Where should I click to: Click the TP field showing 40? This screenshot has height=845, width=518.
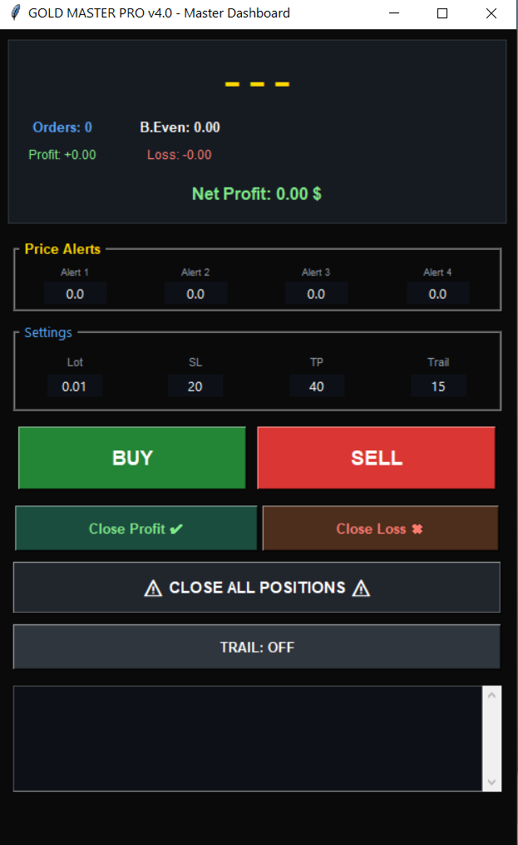317,385
